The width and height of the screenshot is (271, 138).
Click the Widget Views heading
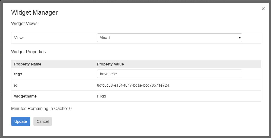(24, 24)
